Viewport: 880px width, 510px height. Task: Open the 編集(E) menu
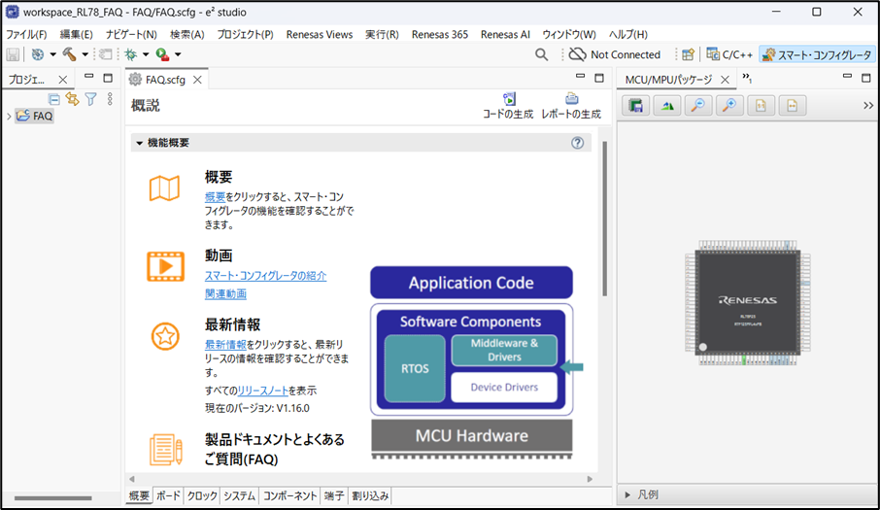pyautogui.click(x=76, y=34)
